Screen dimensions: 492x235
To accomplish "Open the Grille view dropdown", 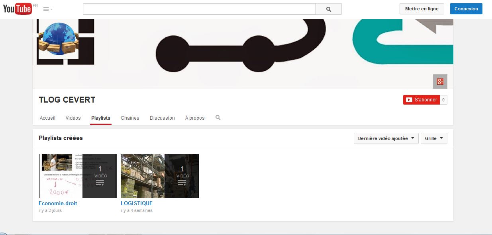I will click(x=434, y=138).
